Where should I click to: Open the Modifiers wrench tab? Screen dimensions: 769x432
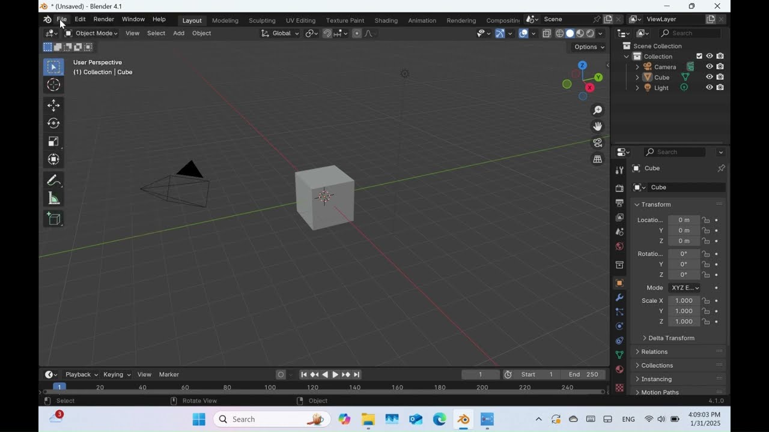tap(619, 298)
